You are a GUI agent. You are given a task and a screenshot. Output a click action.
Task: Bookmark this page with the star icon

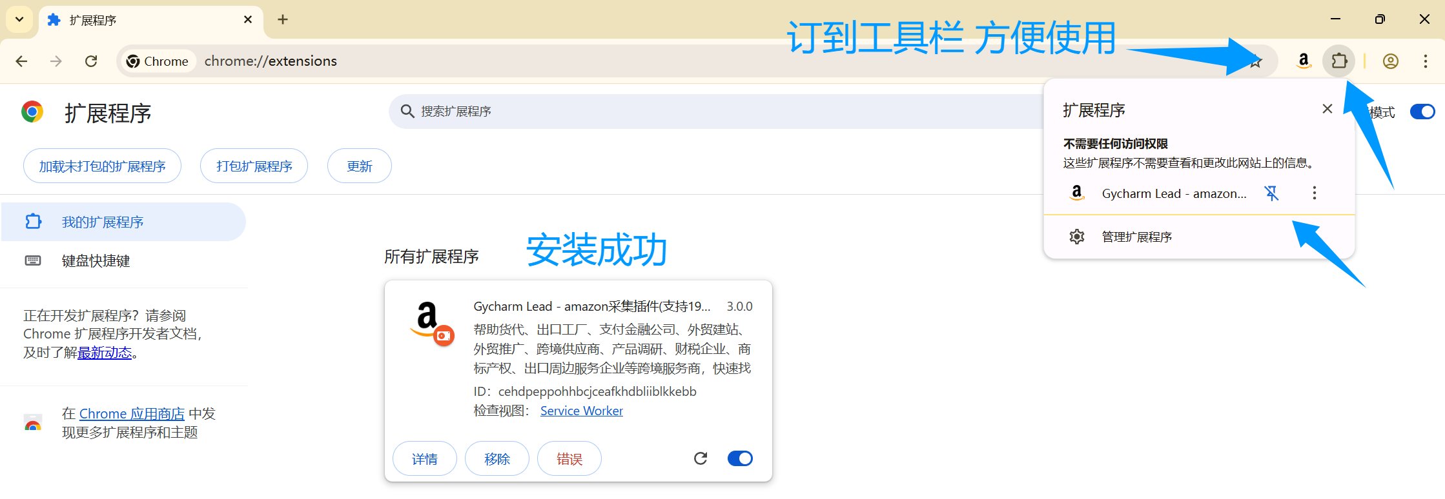point(1256,62)
